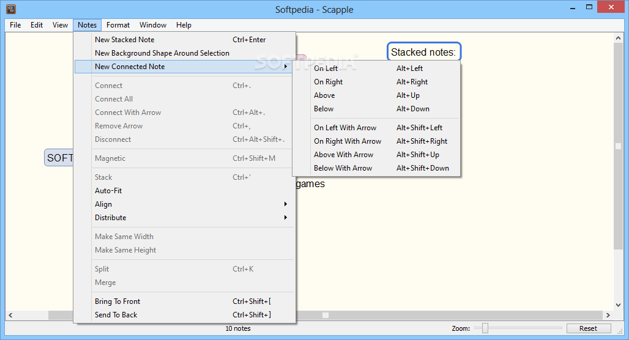
Task: Click the Stack entry
Action: (x=185, y=177)
